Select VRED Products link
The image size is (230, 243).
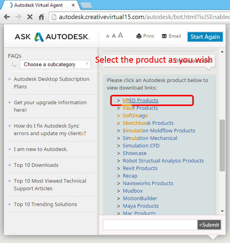coord(140,101)
